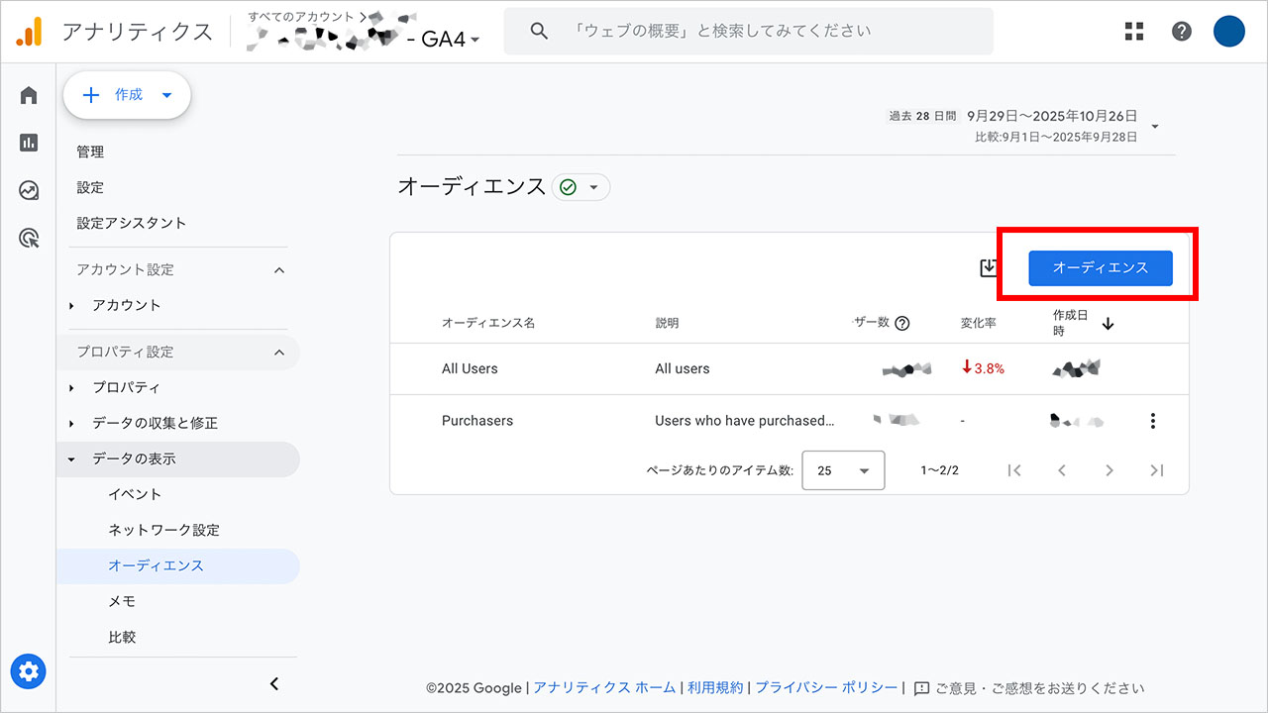Open the All Users audience row
Screen dimensions: 1268x713
click(x=790, y=368)
